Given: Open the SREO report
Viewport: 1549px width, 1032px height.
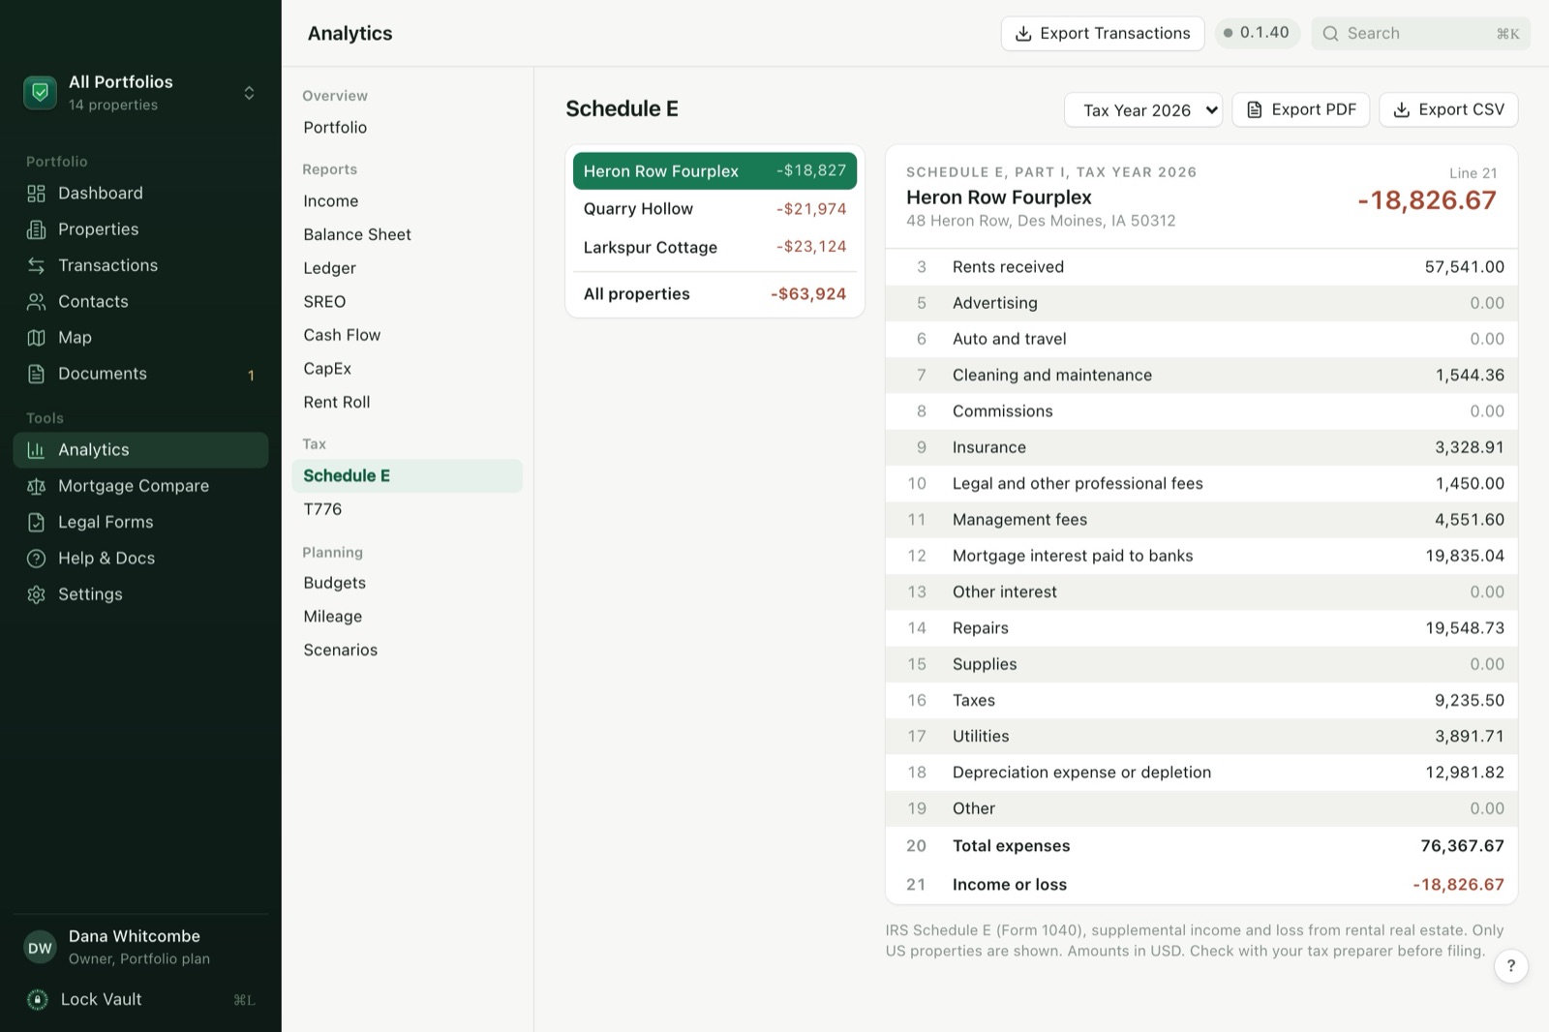Looking at the screenshot, I should click(x=407, y=302).
